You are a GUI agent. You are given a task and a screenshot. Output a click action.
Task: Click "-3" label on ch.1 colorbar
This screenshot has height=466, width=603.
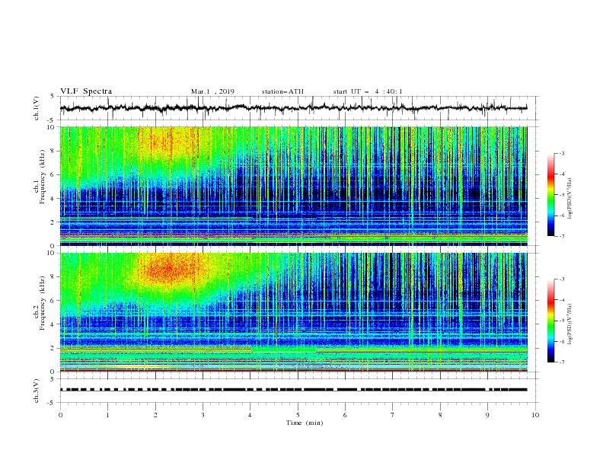pyautogui.click(x=561, y=153)
